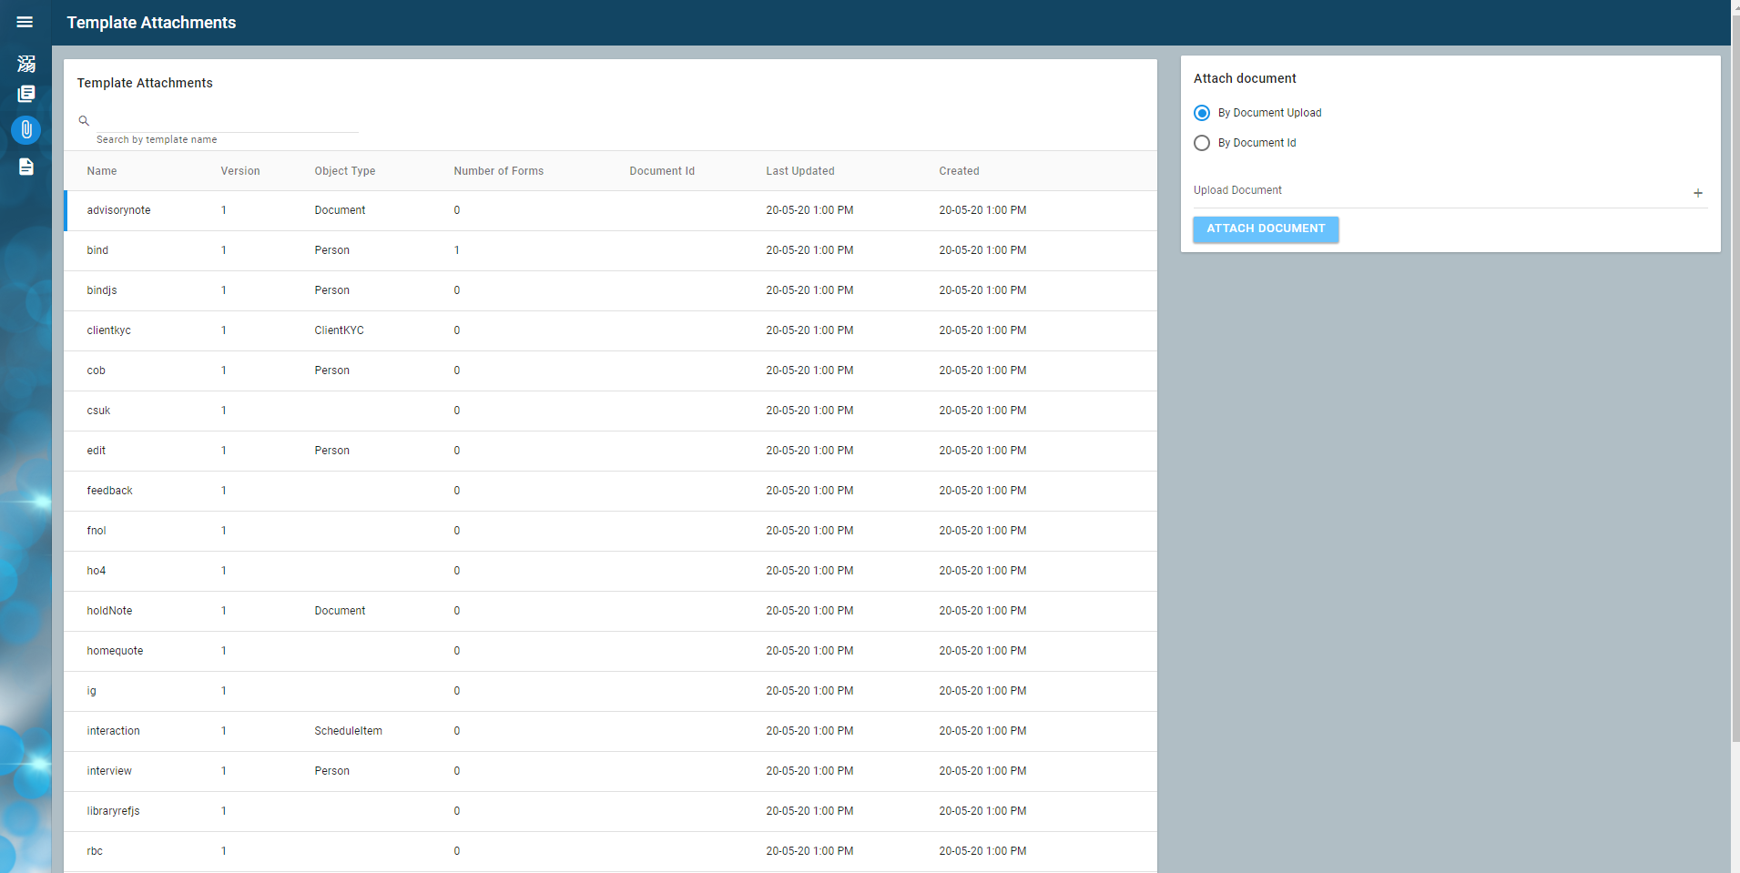
Task: Click the plus icon beside Upload Document
Action: click(x=1697, y=193)
